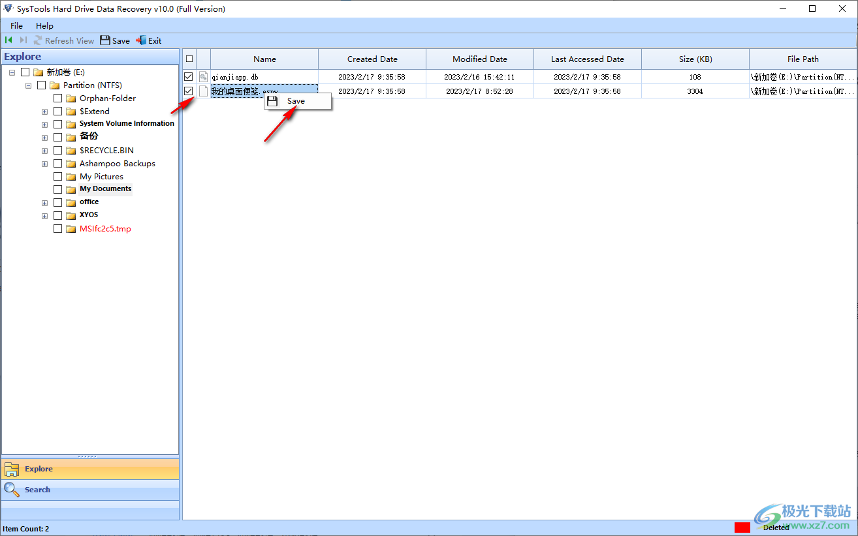Collapse the 新加卷 (E:) tree node
Image resolution: width=858 pixels, height=536 pixels.
[x=12, y=72]
